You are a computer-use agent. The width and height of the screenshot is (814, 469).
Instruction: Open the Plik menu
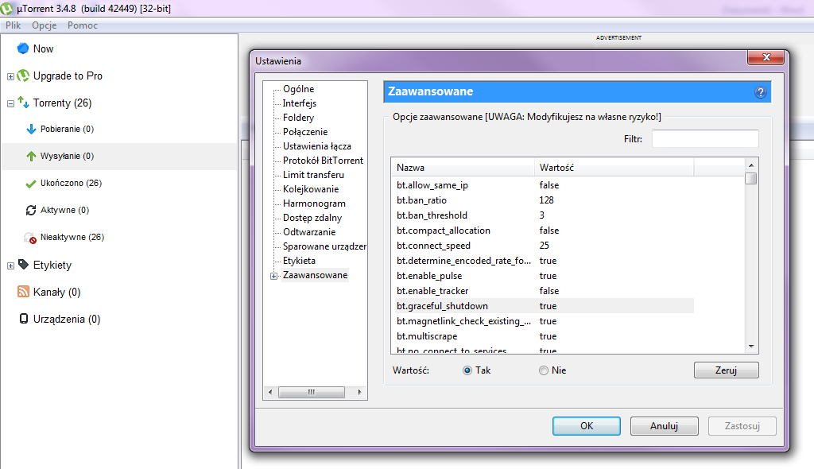[x=13, y=25]
